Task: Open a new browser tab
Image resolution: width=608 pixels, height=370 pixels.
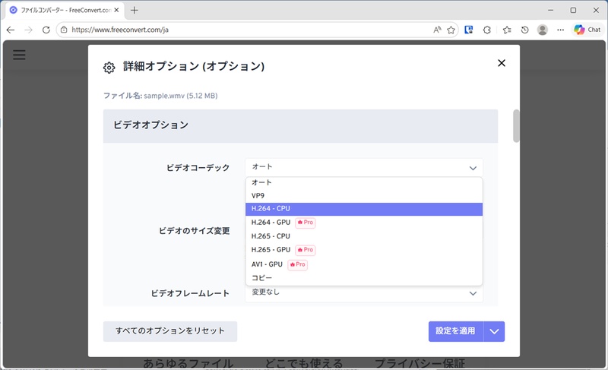Action: tap(135, 11)
